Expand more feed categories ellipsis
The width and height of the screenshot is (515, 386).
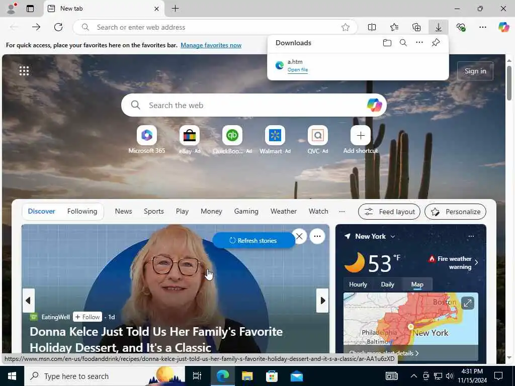pyautogui.click(x=342, y=212)
